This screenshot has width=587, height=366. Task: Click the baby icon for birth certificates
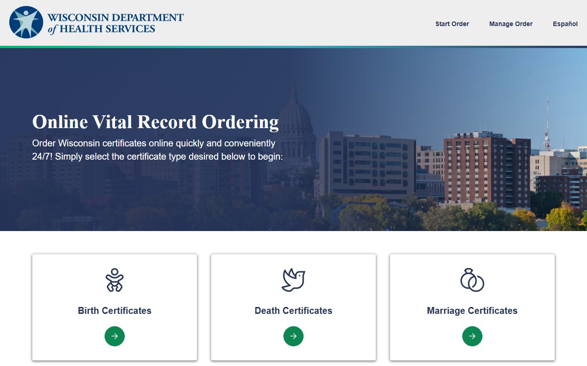pos(115,280)
